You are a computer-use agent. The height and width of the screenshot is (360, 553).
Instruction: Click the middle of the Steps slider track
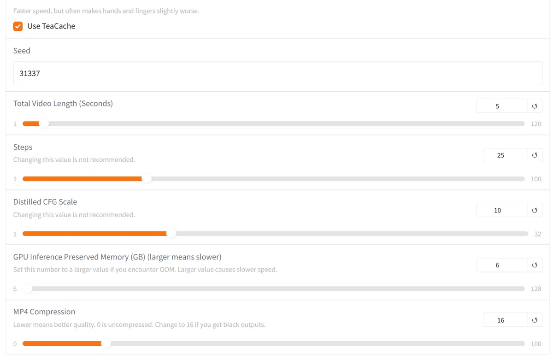pyautogui.click(x=274, y=178)
